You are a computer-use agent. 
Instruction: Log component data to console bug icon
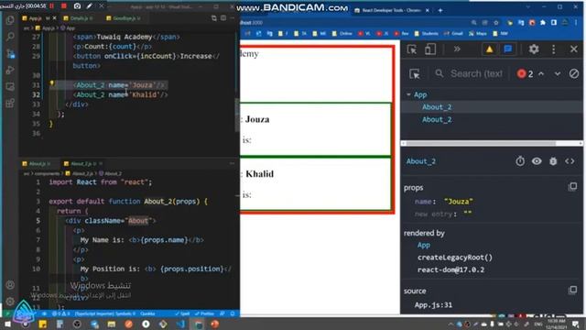pyautogui.click(x=553, y=161)
